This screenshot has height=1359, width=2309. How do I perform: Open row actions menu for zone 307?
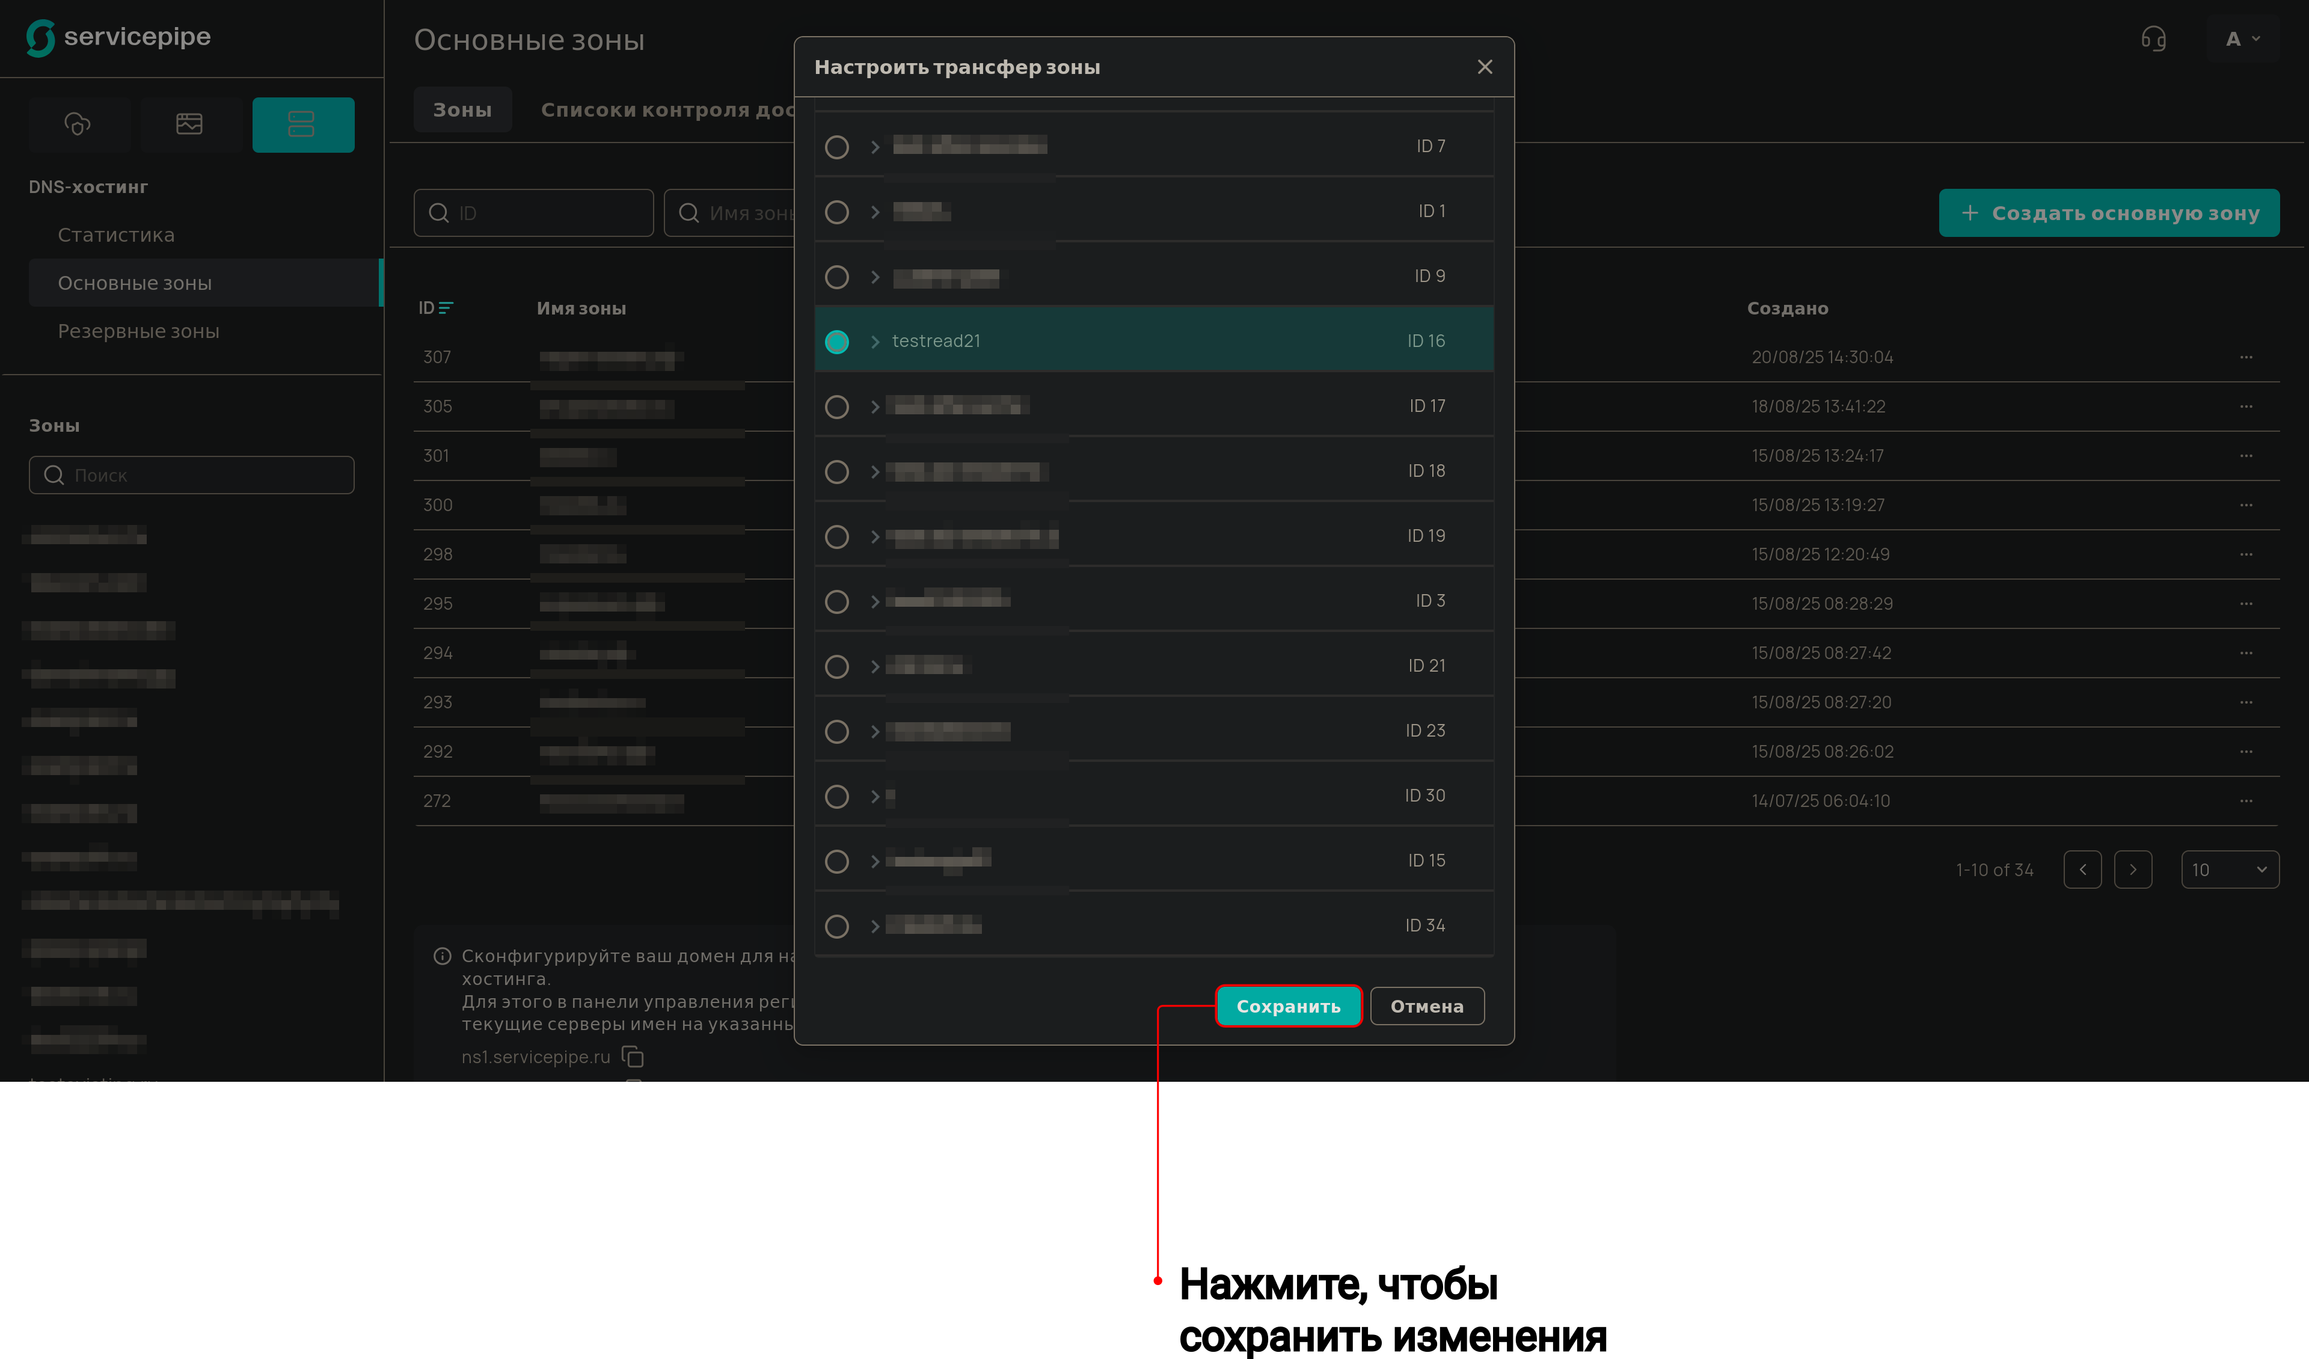(2245, 357)
